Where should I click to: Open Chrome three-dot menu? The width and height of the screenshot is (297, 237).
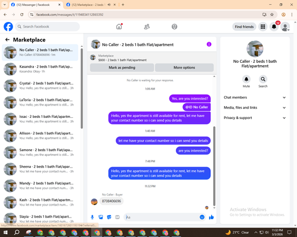292,15
